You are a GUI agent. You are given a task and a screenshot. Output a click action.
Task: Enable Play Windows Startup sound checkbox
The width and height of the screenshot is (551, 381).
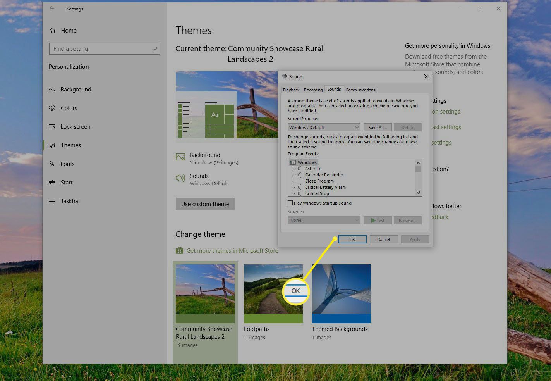pyautogui.click(x=290, y=203)
